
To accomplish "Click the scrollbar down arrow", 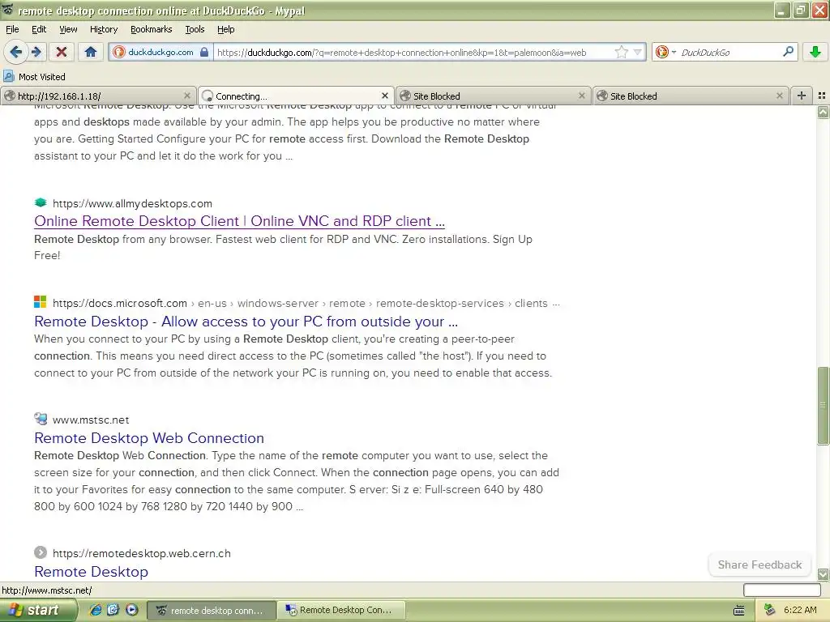I will pos(823,574).
